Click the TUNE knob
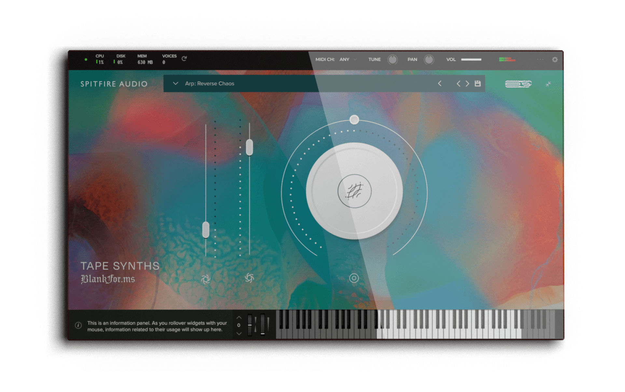 tap(393, 60)
